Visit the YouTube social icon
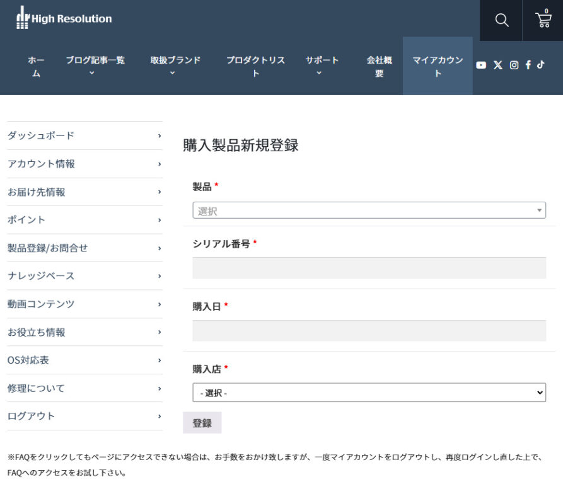Screen dimensions: 563x484 481,65
